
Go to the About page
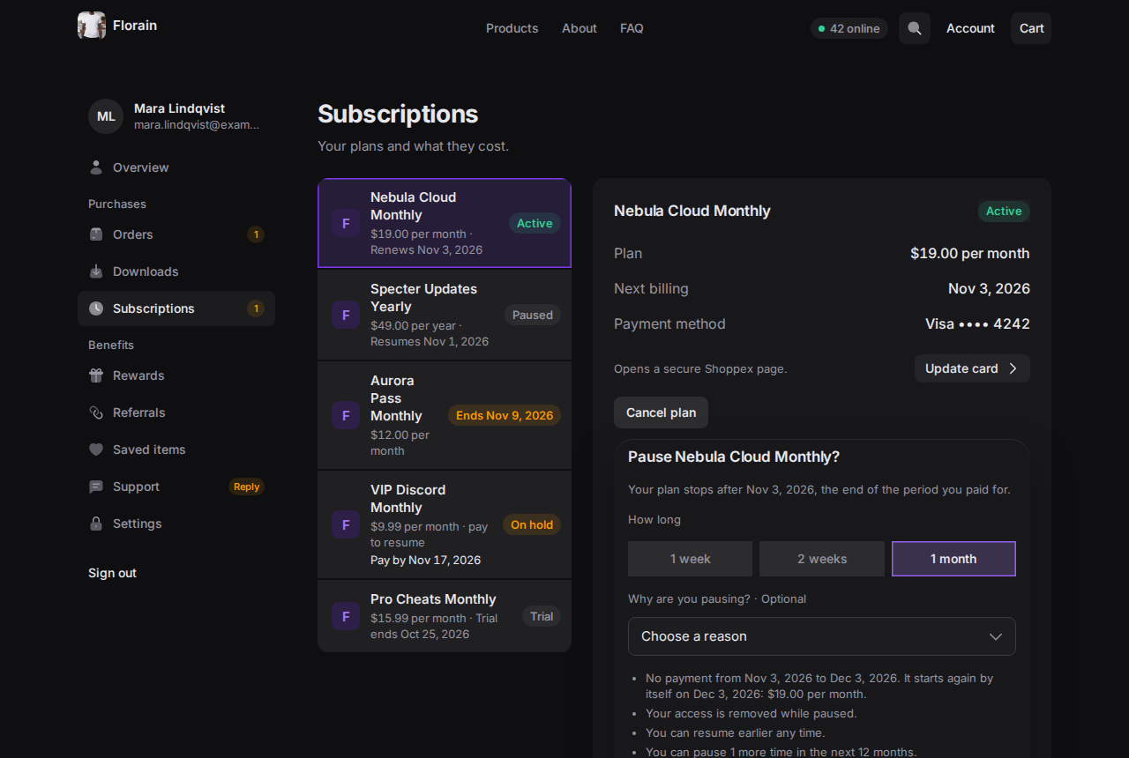[x=579, y=28]
